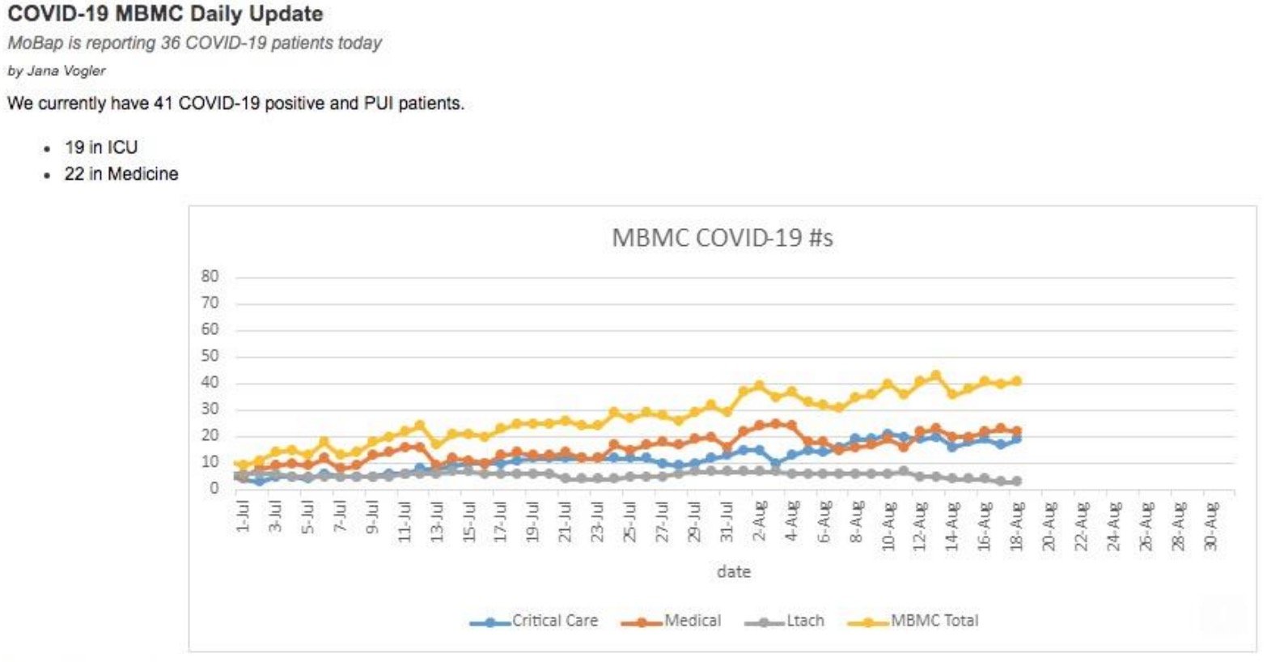Screen dimensions: 1267x662
Task: Click the 80 value on the y-axis
Action: pos(210,276)
